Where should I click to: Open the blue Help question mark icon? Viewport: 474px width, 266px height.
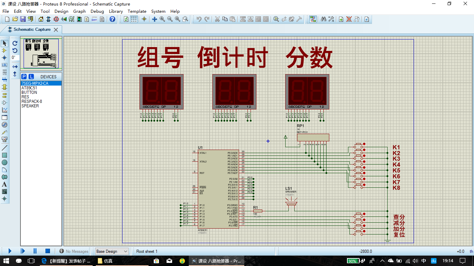pyautogui.click(x=112, y=19)
